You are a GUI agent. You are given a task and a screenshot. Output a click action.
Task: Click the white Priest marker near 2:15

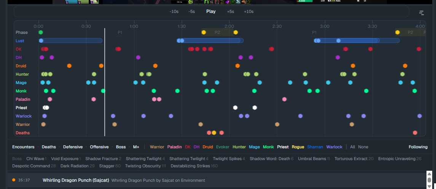(255, 107)
